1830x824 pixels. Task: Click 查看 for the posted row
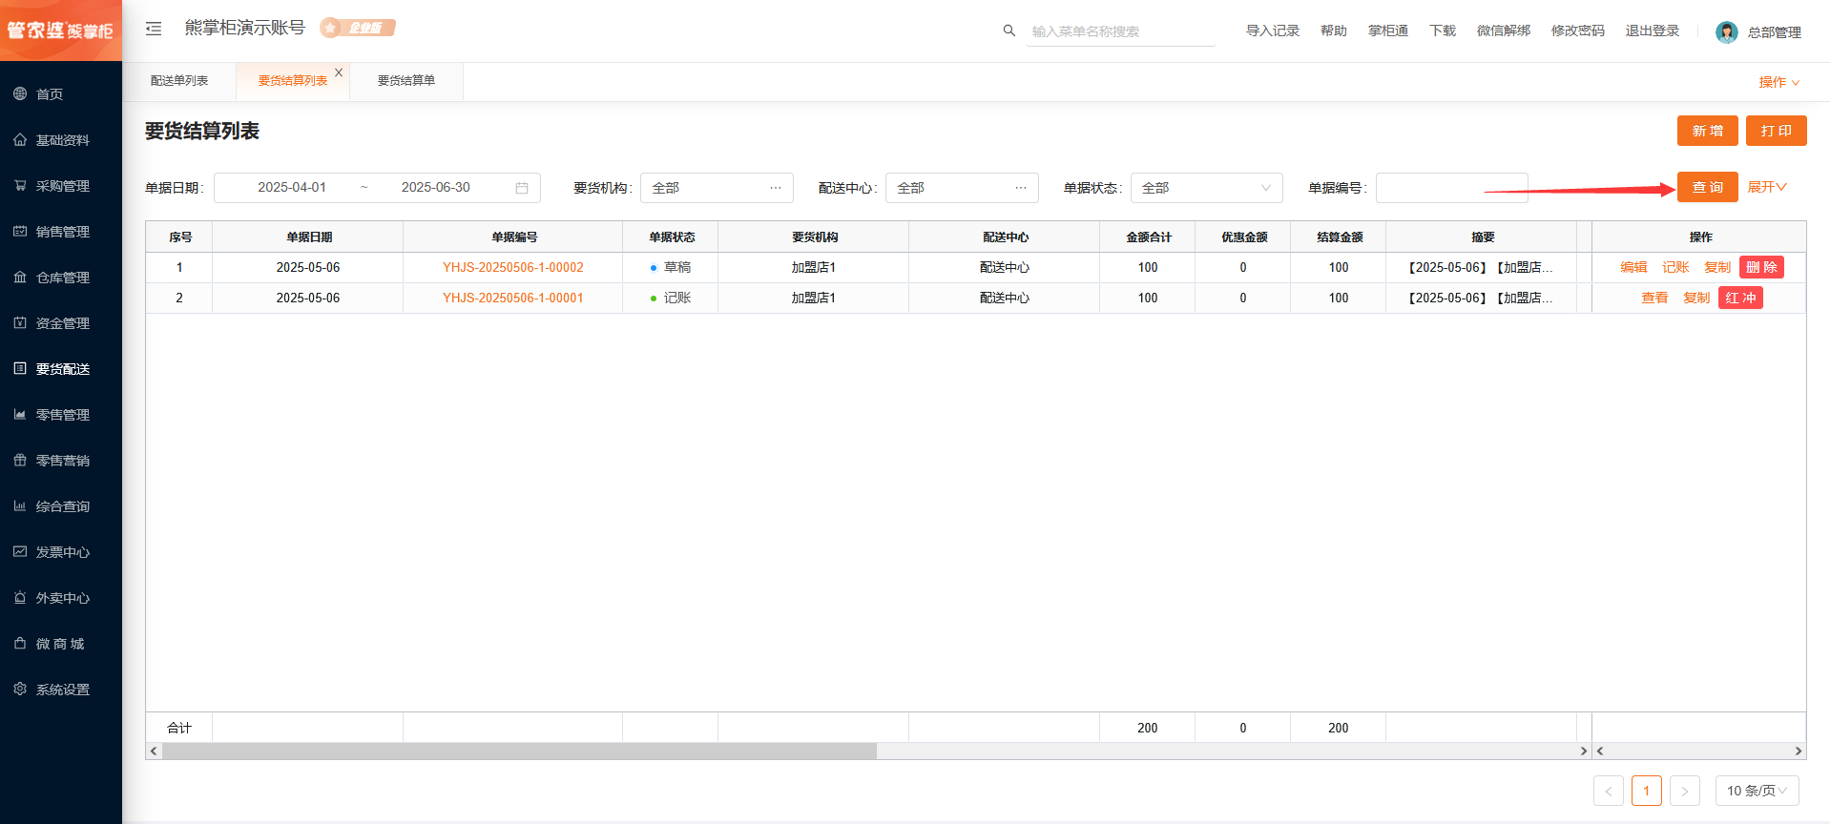tap(1654, 298)
